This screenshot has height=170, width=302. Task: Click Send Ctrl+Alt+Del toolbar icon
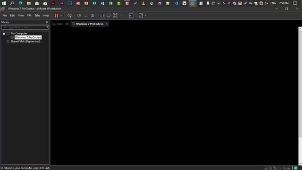tap(69, 16)
